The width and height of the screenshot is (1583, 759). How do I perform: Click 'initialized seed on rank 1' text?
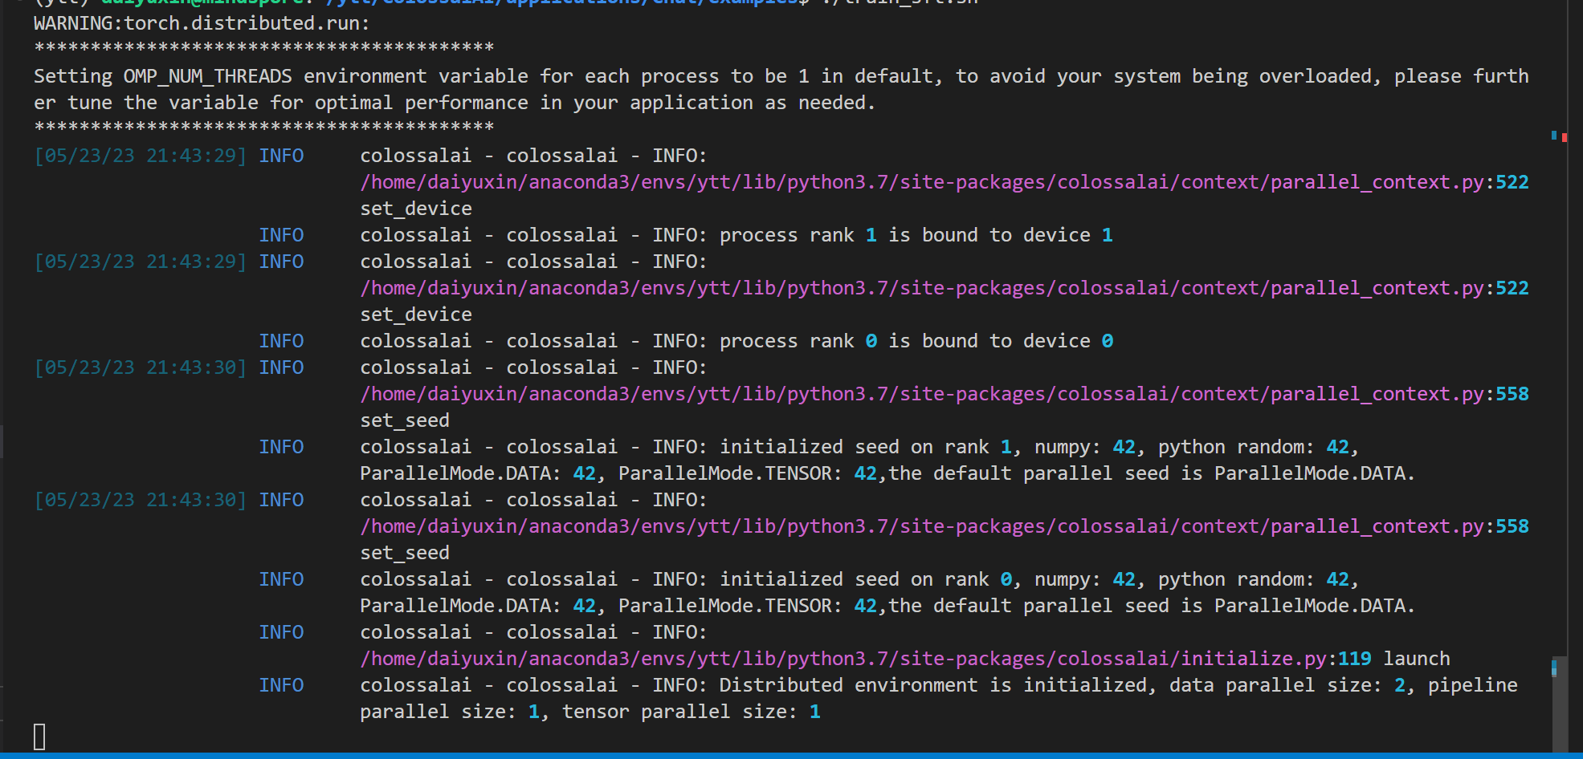point(866,447)
